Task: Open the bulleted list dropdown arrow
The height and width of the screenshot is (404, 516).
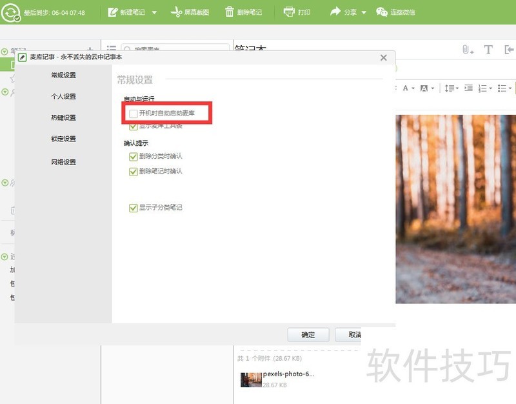Action: (510, 88)
